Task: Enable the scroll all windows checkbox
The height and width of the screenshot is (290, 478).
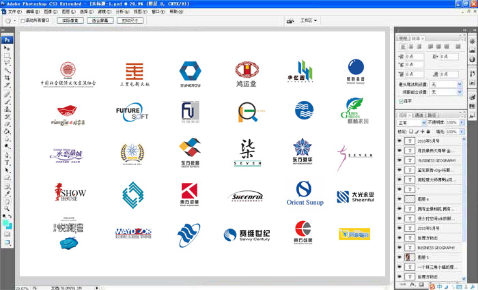Action: coord(23,20)
